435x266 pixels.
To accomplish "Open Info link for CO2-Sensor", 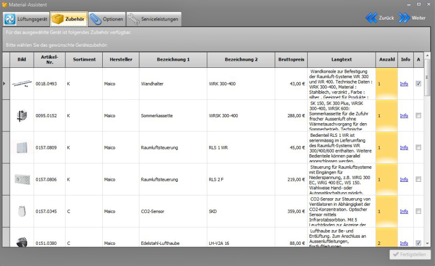I will click(404, 211).
